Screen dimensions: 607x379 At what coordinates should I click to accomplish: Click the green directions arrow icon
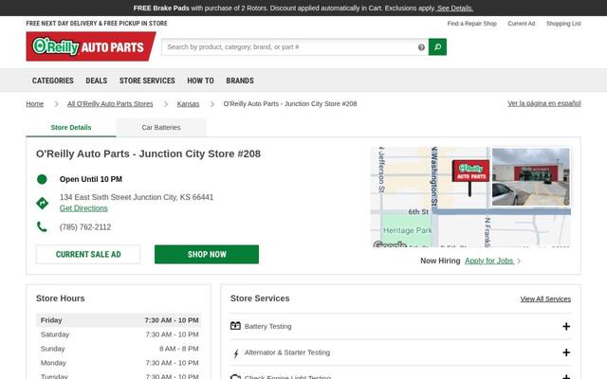(42, 203)
